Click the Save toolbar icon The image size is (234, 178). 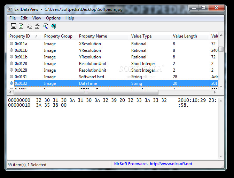tap(14, 26)
